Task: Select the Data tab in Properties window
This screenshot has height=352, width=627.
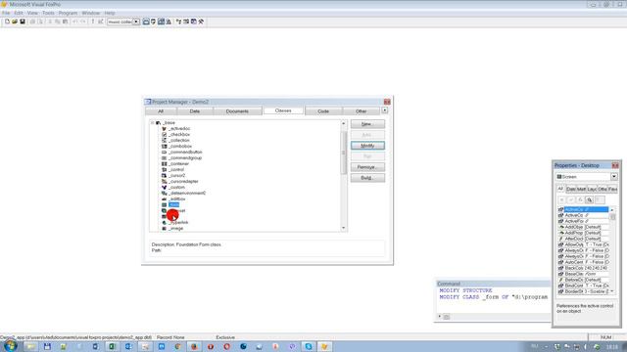Action: (x=570, y=189)
